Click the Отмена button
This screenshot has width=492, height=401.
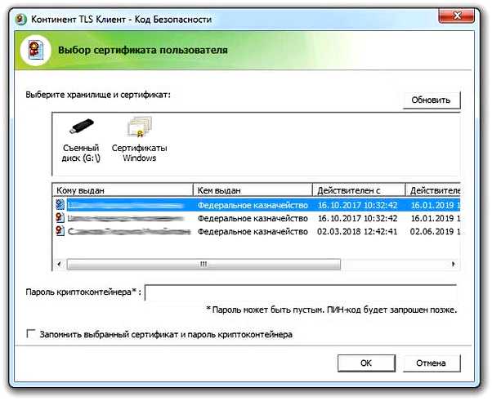coord(432,363)
